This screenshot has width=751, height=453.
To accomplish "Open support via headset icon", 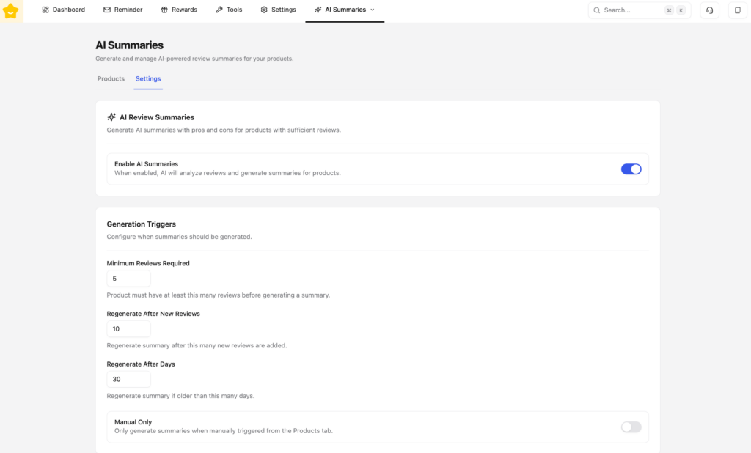I will pyautogui.click(x=710, y=10).
